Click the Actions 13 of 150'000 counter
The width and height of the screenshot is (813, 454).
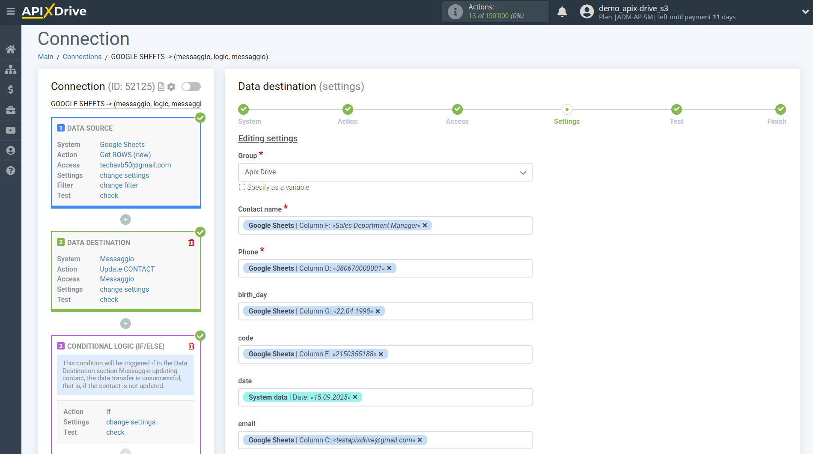pyautogui.click(x=496, y=12)
